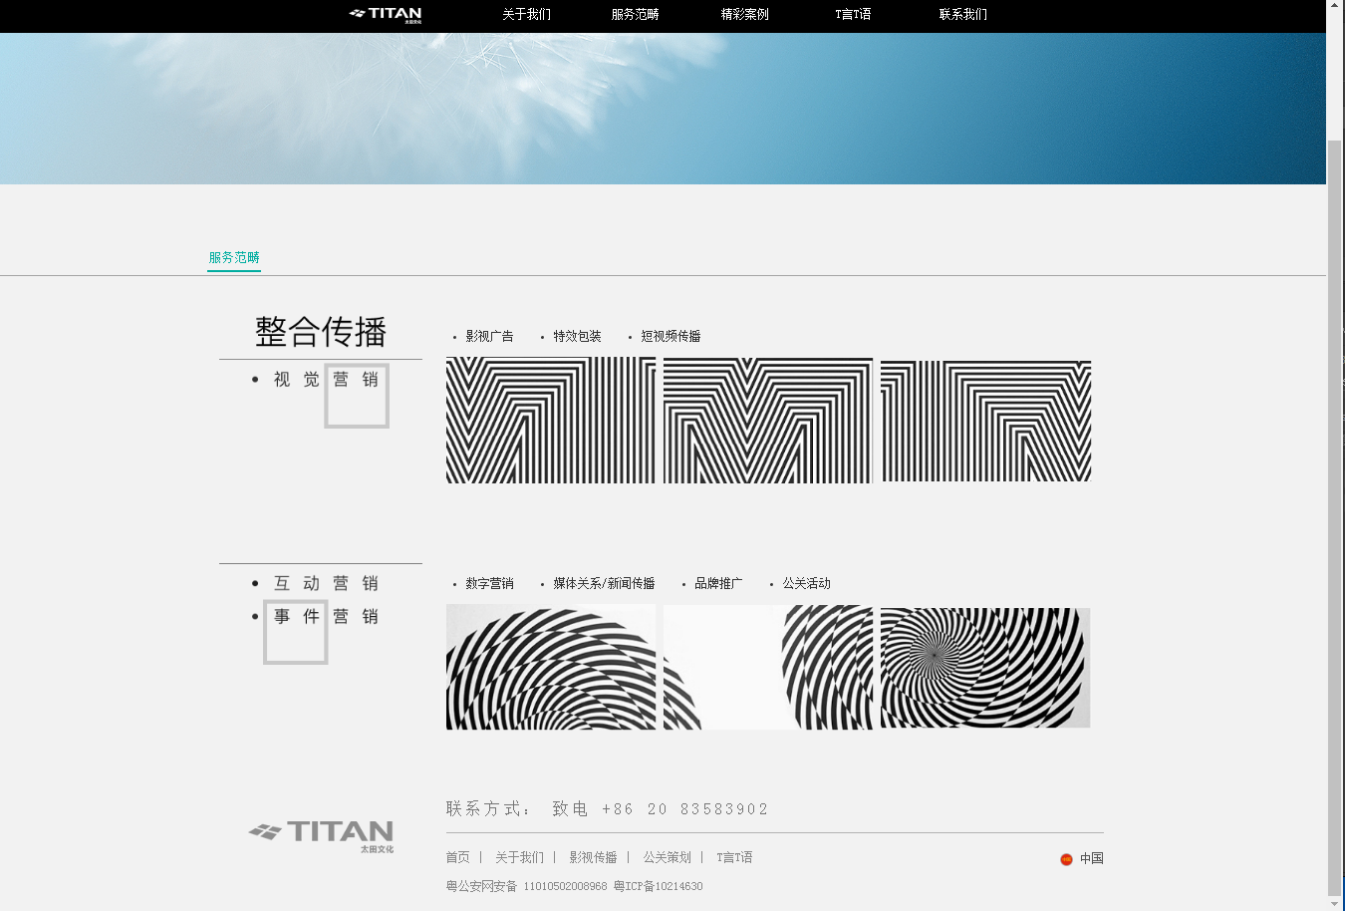
Task: Open T言T语 in top navigation
Action: pos(853,15)
